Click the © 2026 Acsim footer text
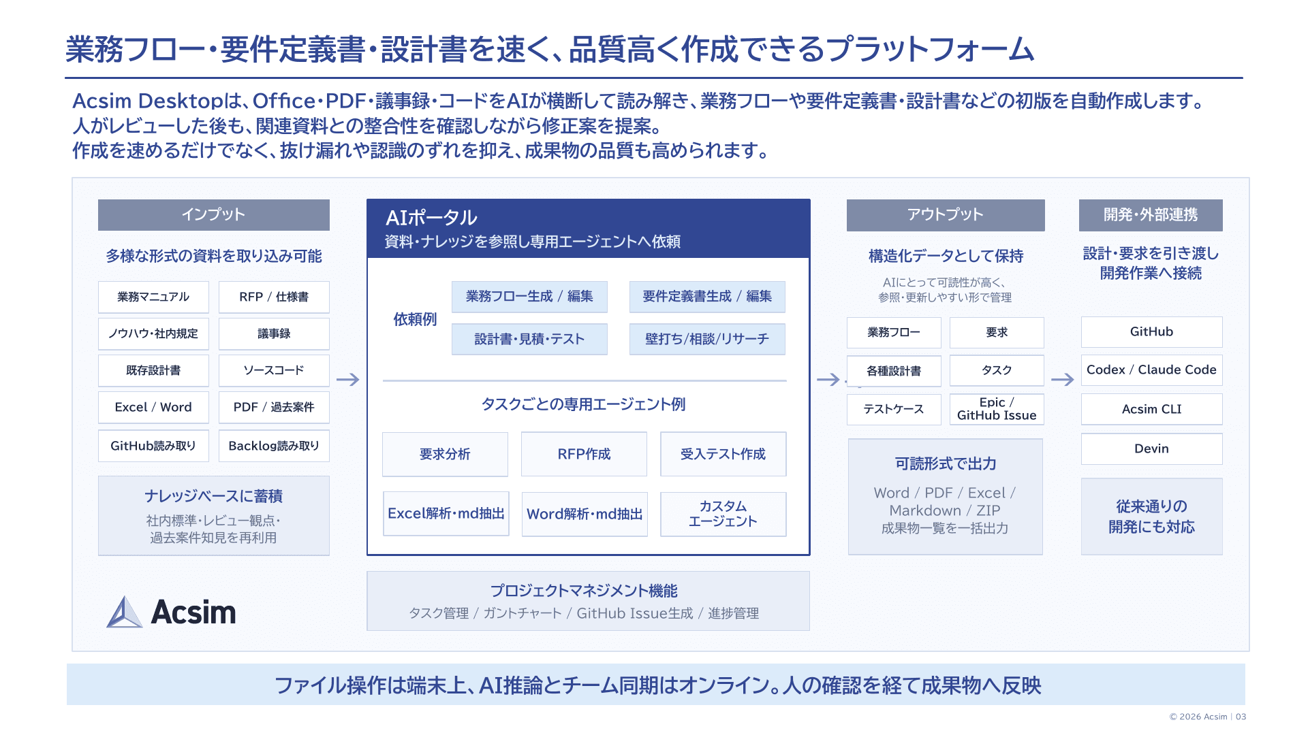 (x=1198, y=717)
